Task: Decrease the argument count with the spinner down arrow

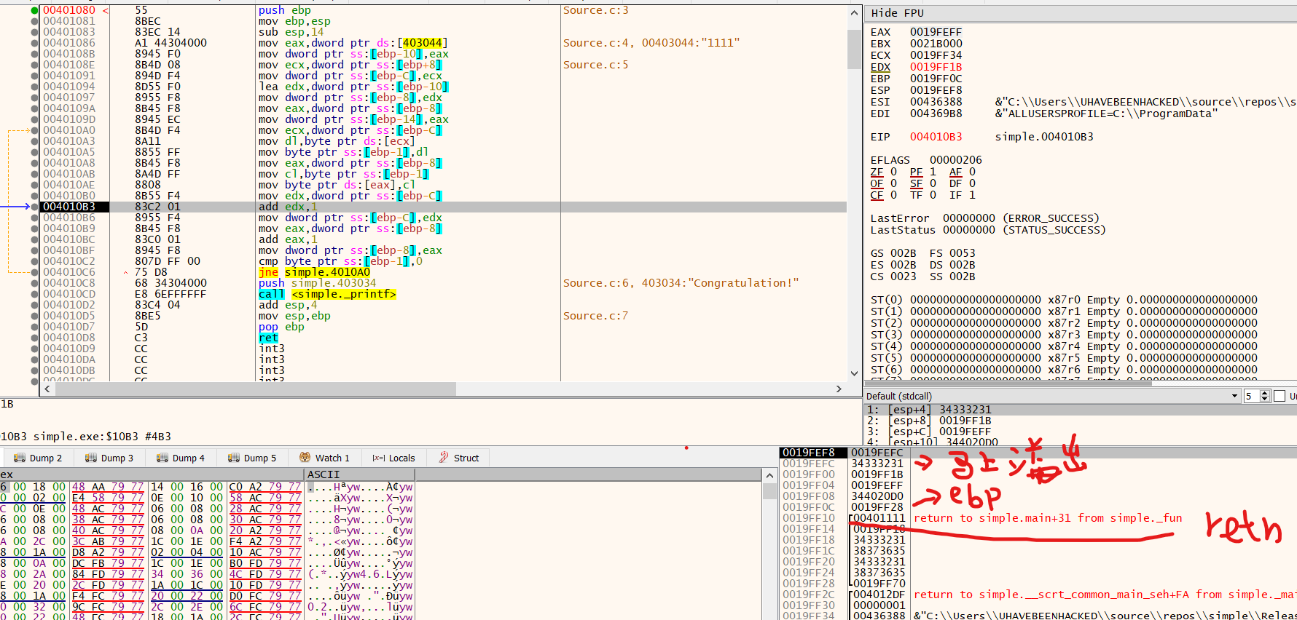Action: (x=1265, y=399)
